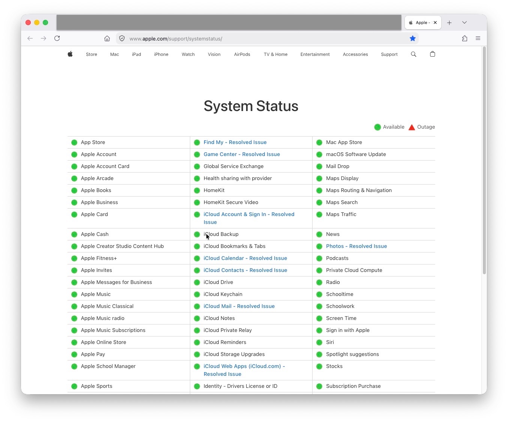Click the Apple logo in the site navigation
Viewport: 508px width, 422px height.
pyautogui.click(x=70, y=54)
